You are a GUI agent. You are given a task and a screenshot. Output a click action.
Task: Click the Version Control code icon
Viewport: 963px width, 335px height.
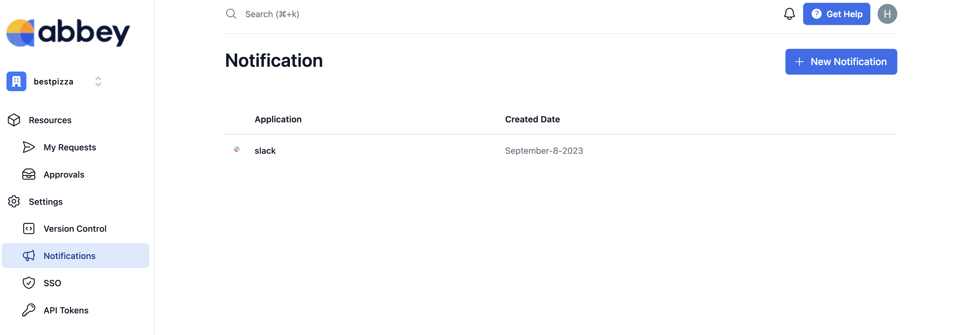click(x=29, y=229)
